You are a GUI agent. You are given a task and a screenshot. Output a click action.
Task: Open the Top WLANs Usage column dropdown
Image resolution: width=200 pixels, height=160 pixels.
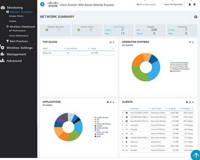click(x=113, y=49)
